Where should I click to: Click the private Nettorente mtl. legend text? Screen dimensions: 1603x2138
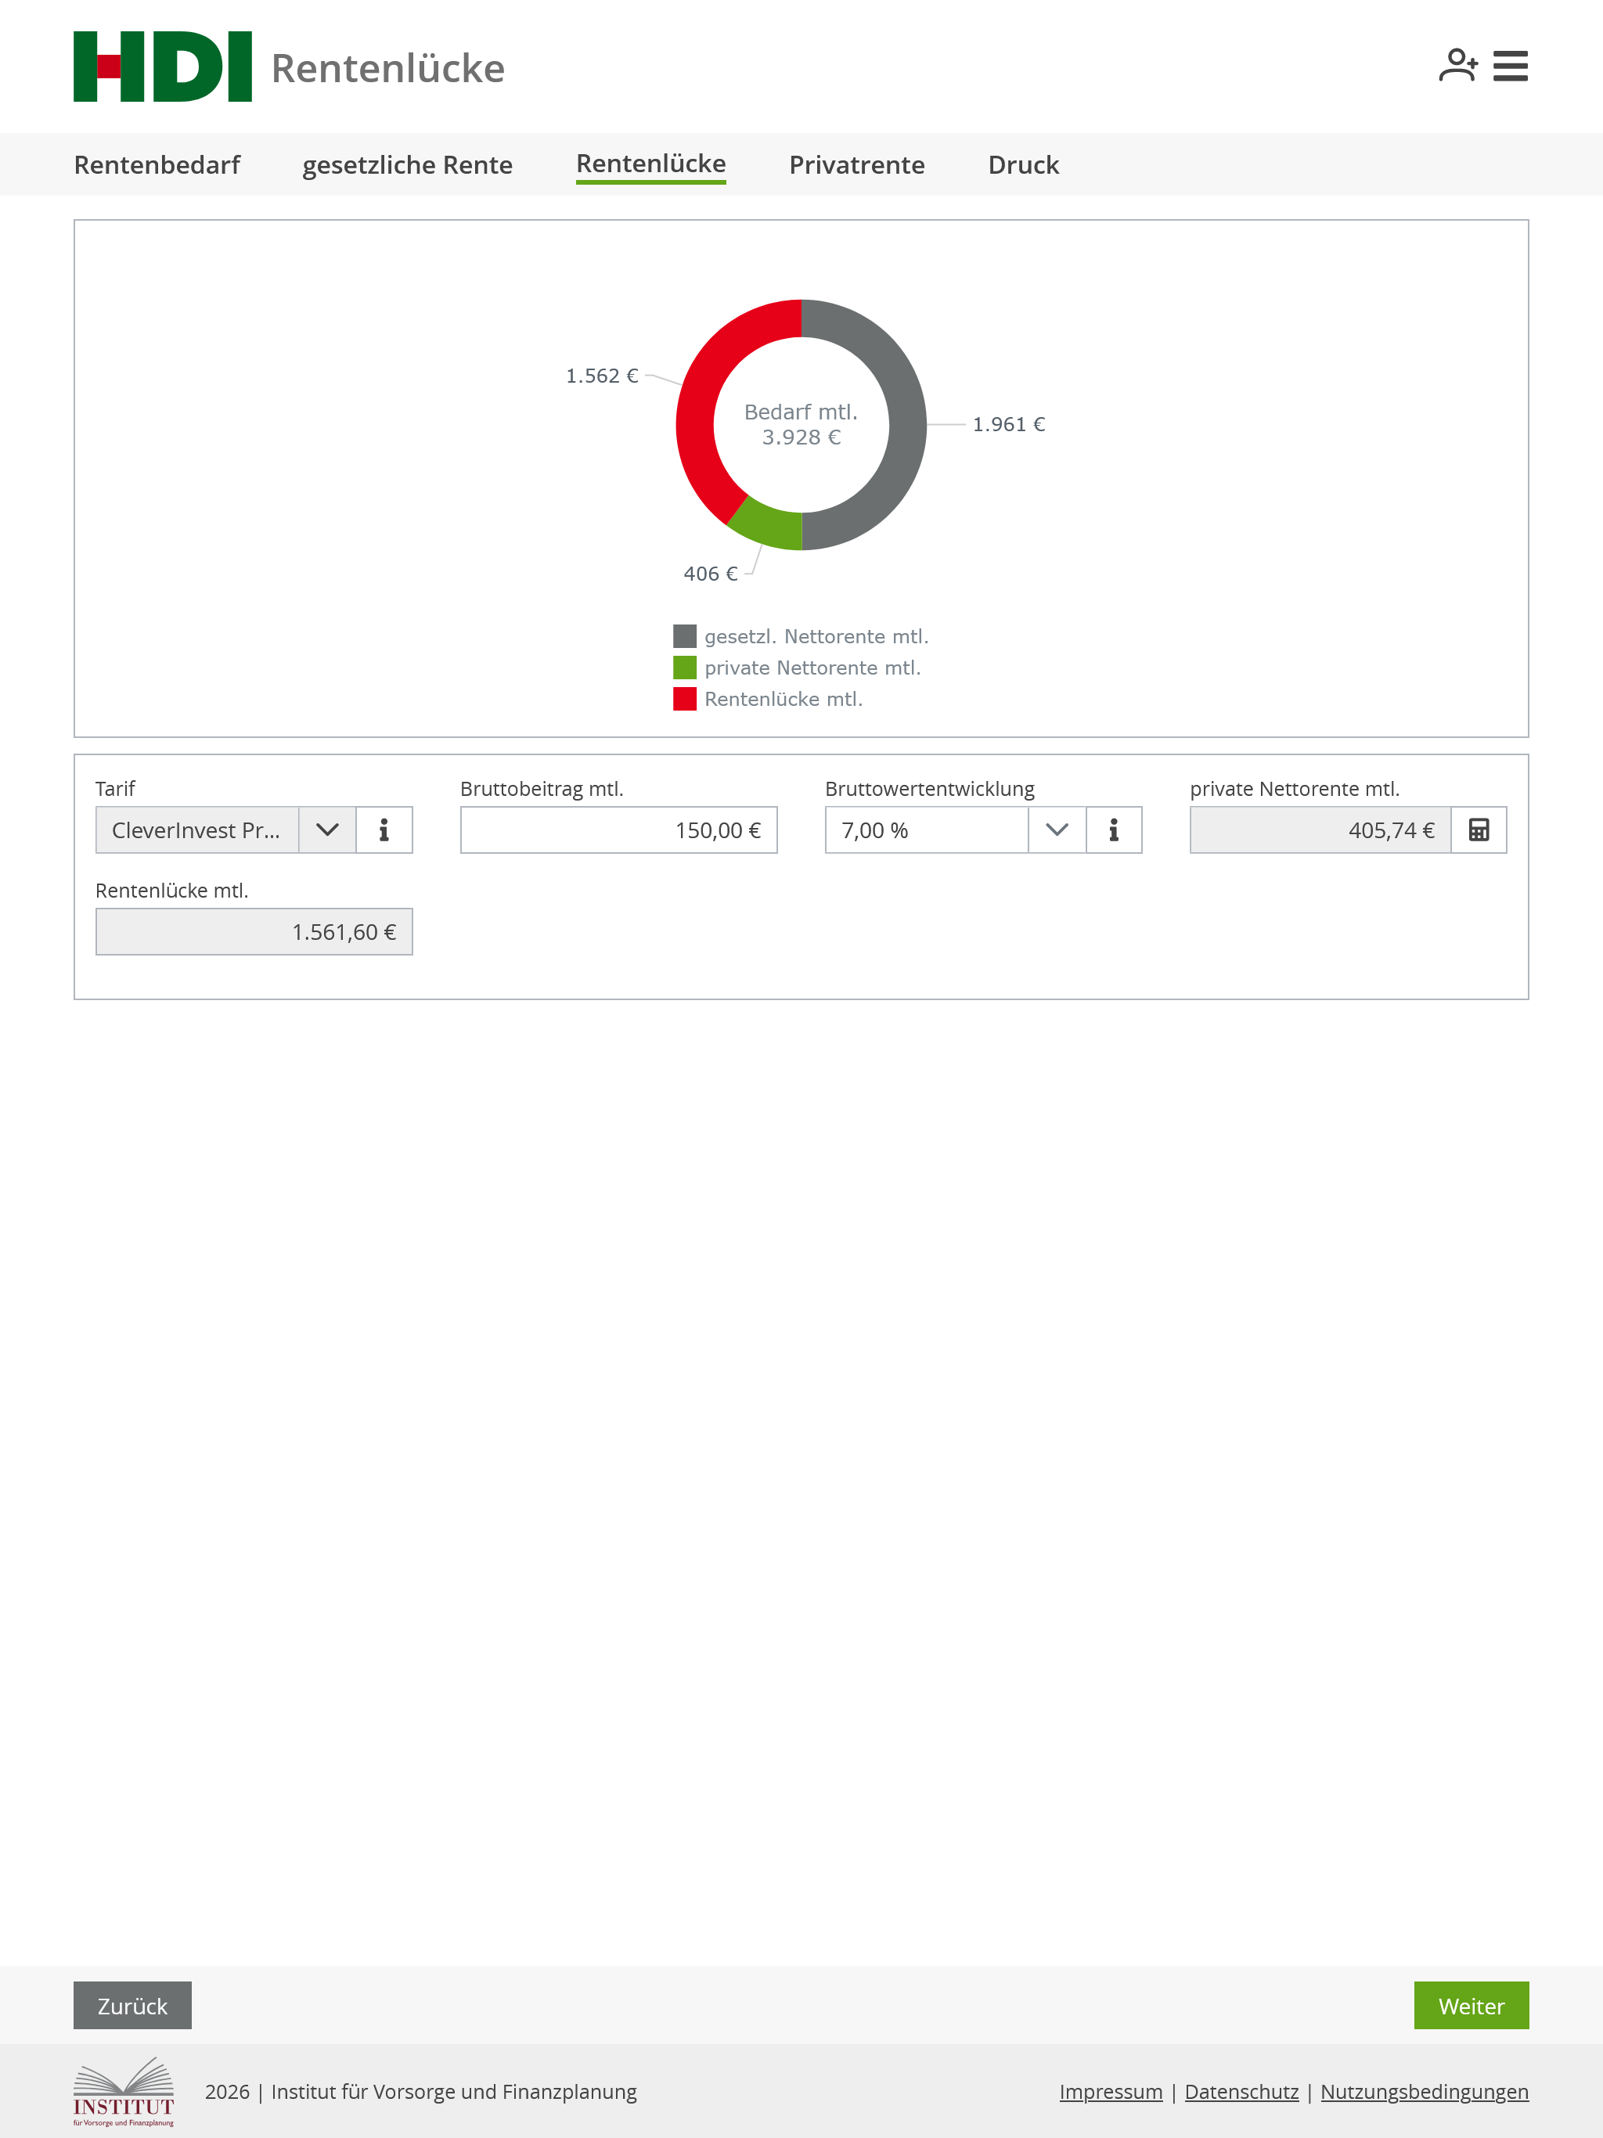pyautogui.click(x=812, y=668)
